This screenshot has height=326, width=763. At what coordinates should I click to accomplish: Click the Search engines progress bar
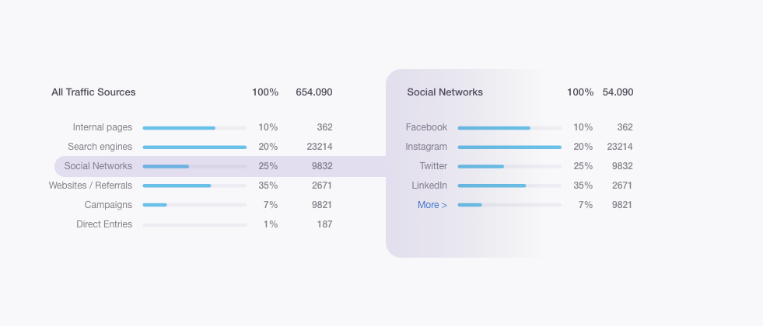tap(194, 147)
